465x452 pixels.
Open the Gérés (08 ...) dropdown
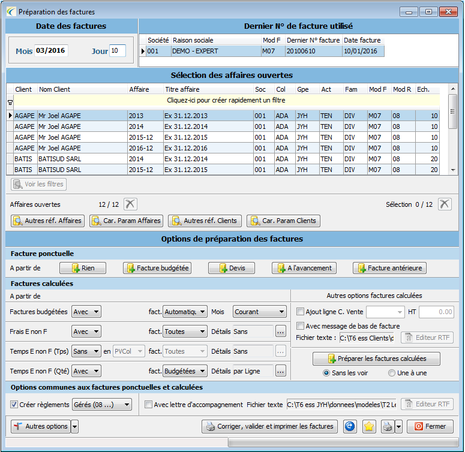102,405
